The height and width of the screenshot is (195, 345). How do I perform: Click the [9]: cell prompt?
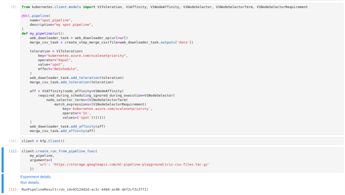[x=15, y=7]
